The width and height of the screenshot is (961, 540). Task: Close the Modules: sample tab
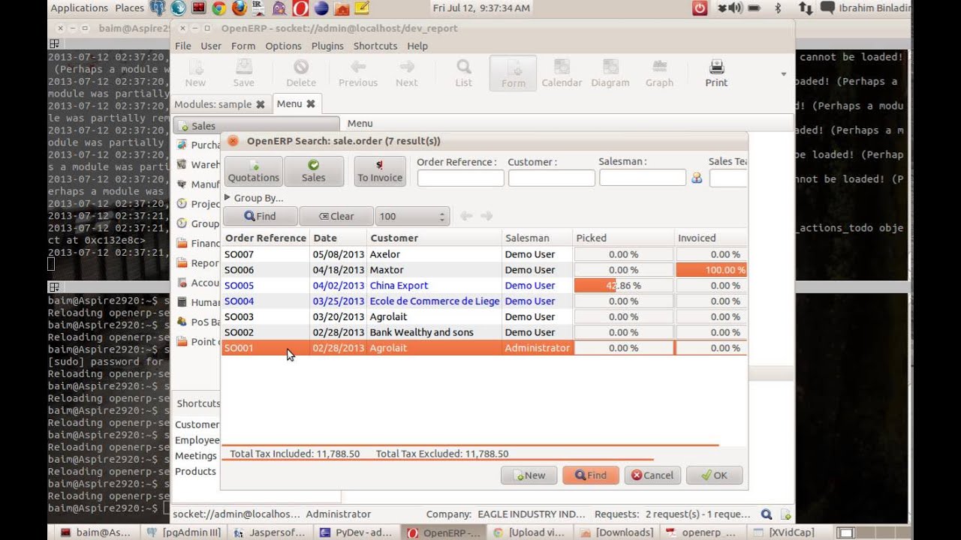click(261, 104)
